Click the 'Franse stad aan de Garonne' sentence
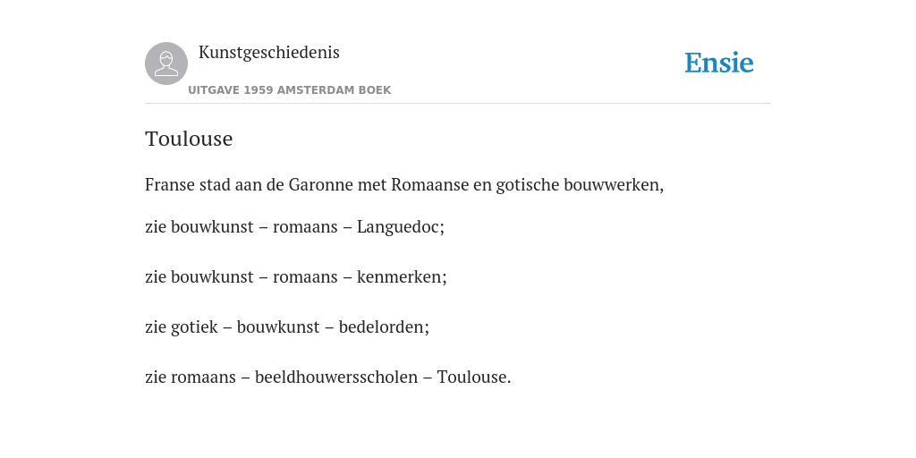 404,185
